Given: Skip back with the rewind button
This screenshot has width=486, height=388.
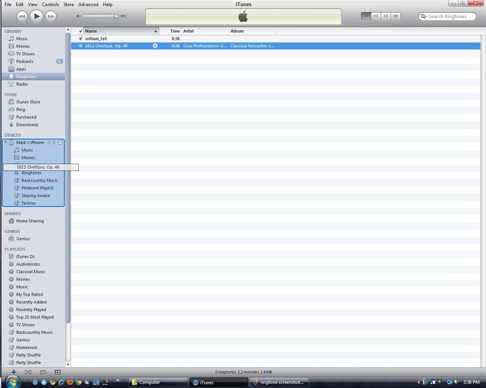Looking at the screenshot, I should pos(22,16).
